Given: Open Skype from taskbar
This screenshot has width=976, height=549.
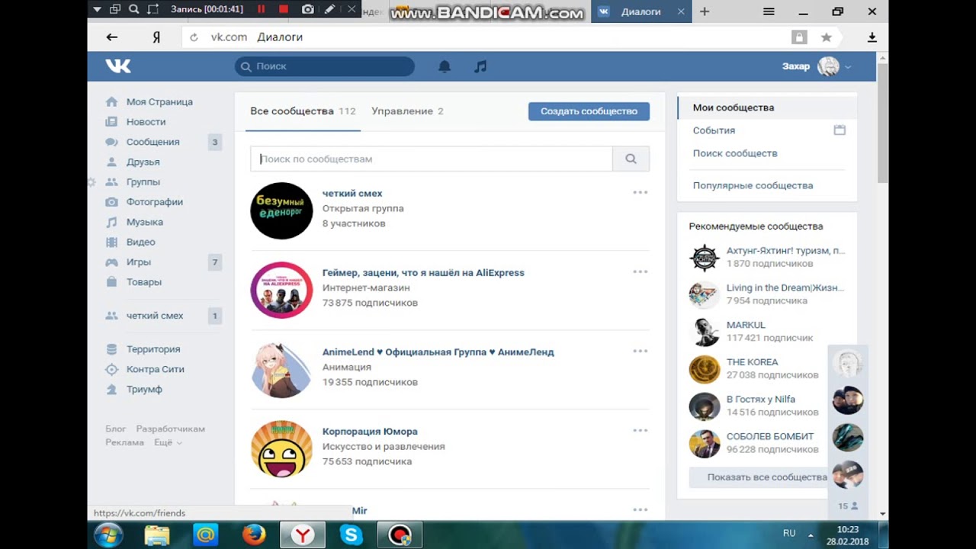Looking at the screenshot, I should coord(351,535).
